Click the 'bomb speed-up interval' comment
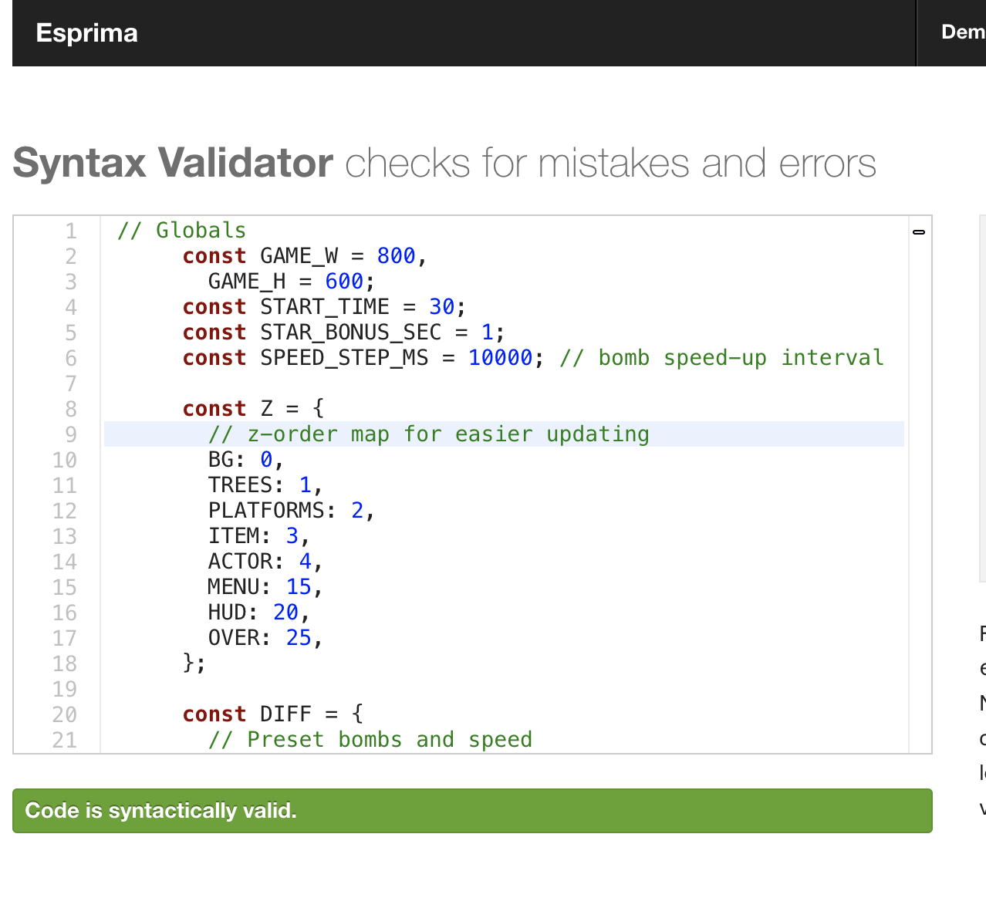The width and height of the screenshot is (986, 898). pyautogui.click(x=721, y=358)
